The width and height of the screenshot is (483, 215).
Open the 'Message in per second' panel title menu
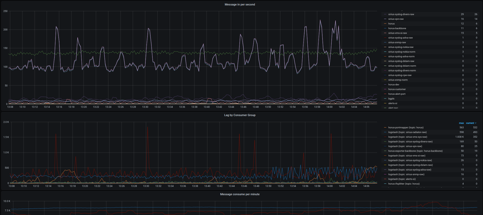click(x=240, y=4)
